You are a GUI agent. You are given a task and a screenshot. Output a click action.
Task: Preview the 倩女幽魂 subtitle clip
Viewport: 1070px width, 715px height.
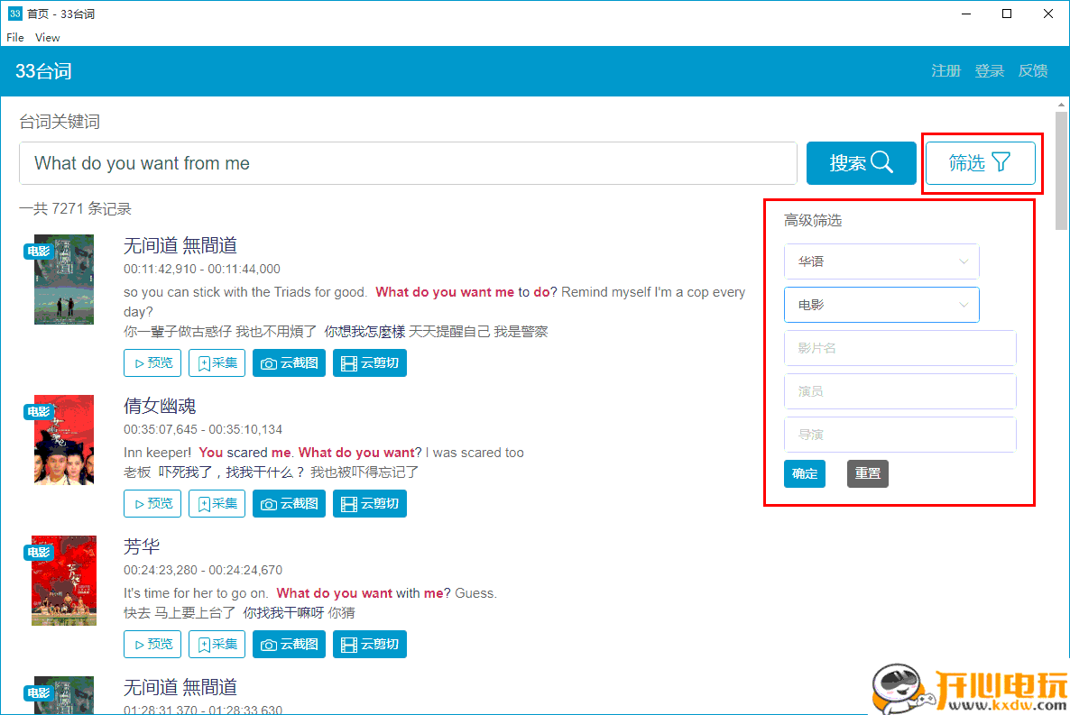click(x=152, y=504)
